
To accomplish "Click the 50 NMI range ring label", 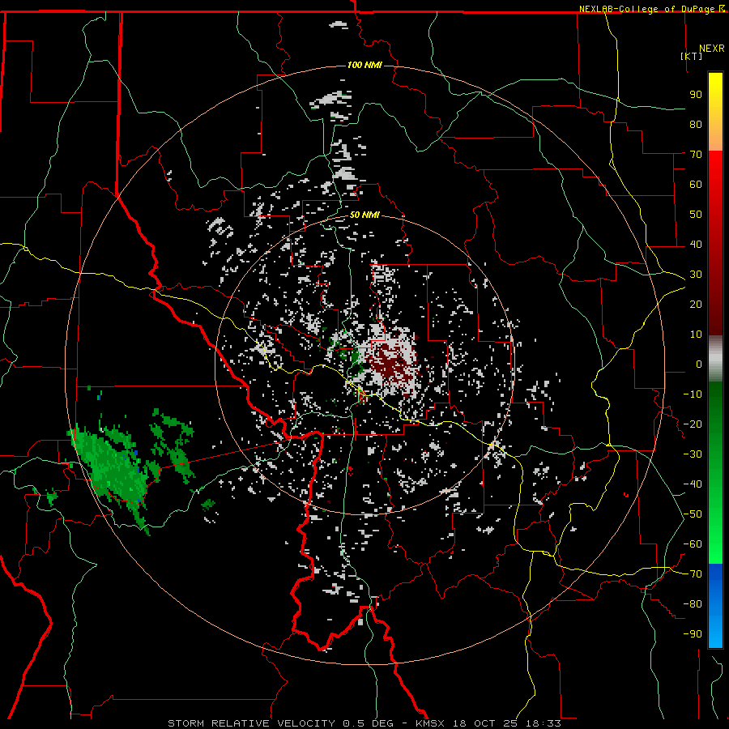I will pyautogui.click(x=364, y=215).
